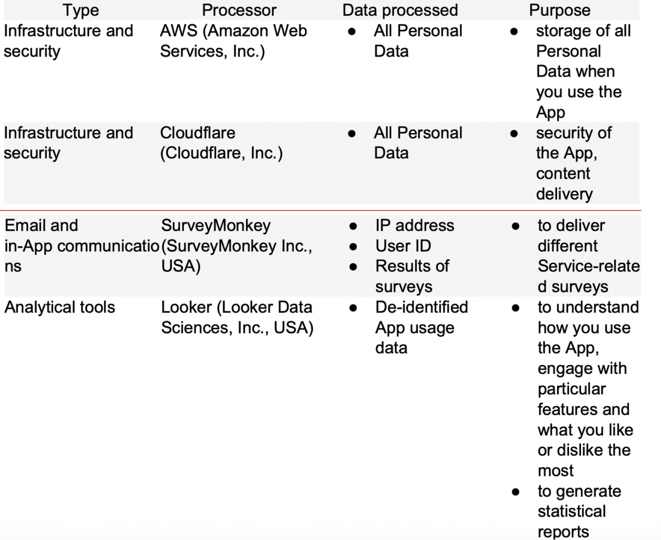This screenshot has width=661, height=540.
Task: Click the Type column header
Action: 80,10
